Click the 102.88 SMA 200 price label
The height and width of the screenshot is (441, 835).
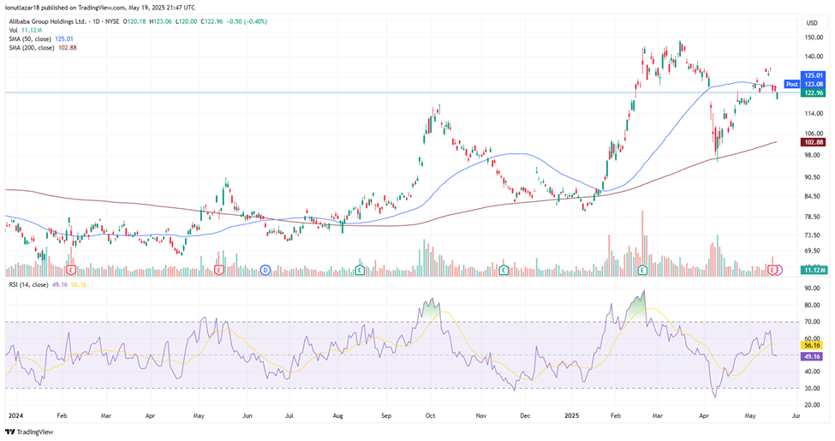[814, 141]
